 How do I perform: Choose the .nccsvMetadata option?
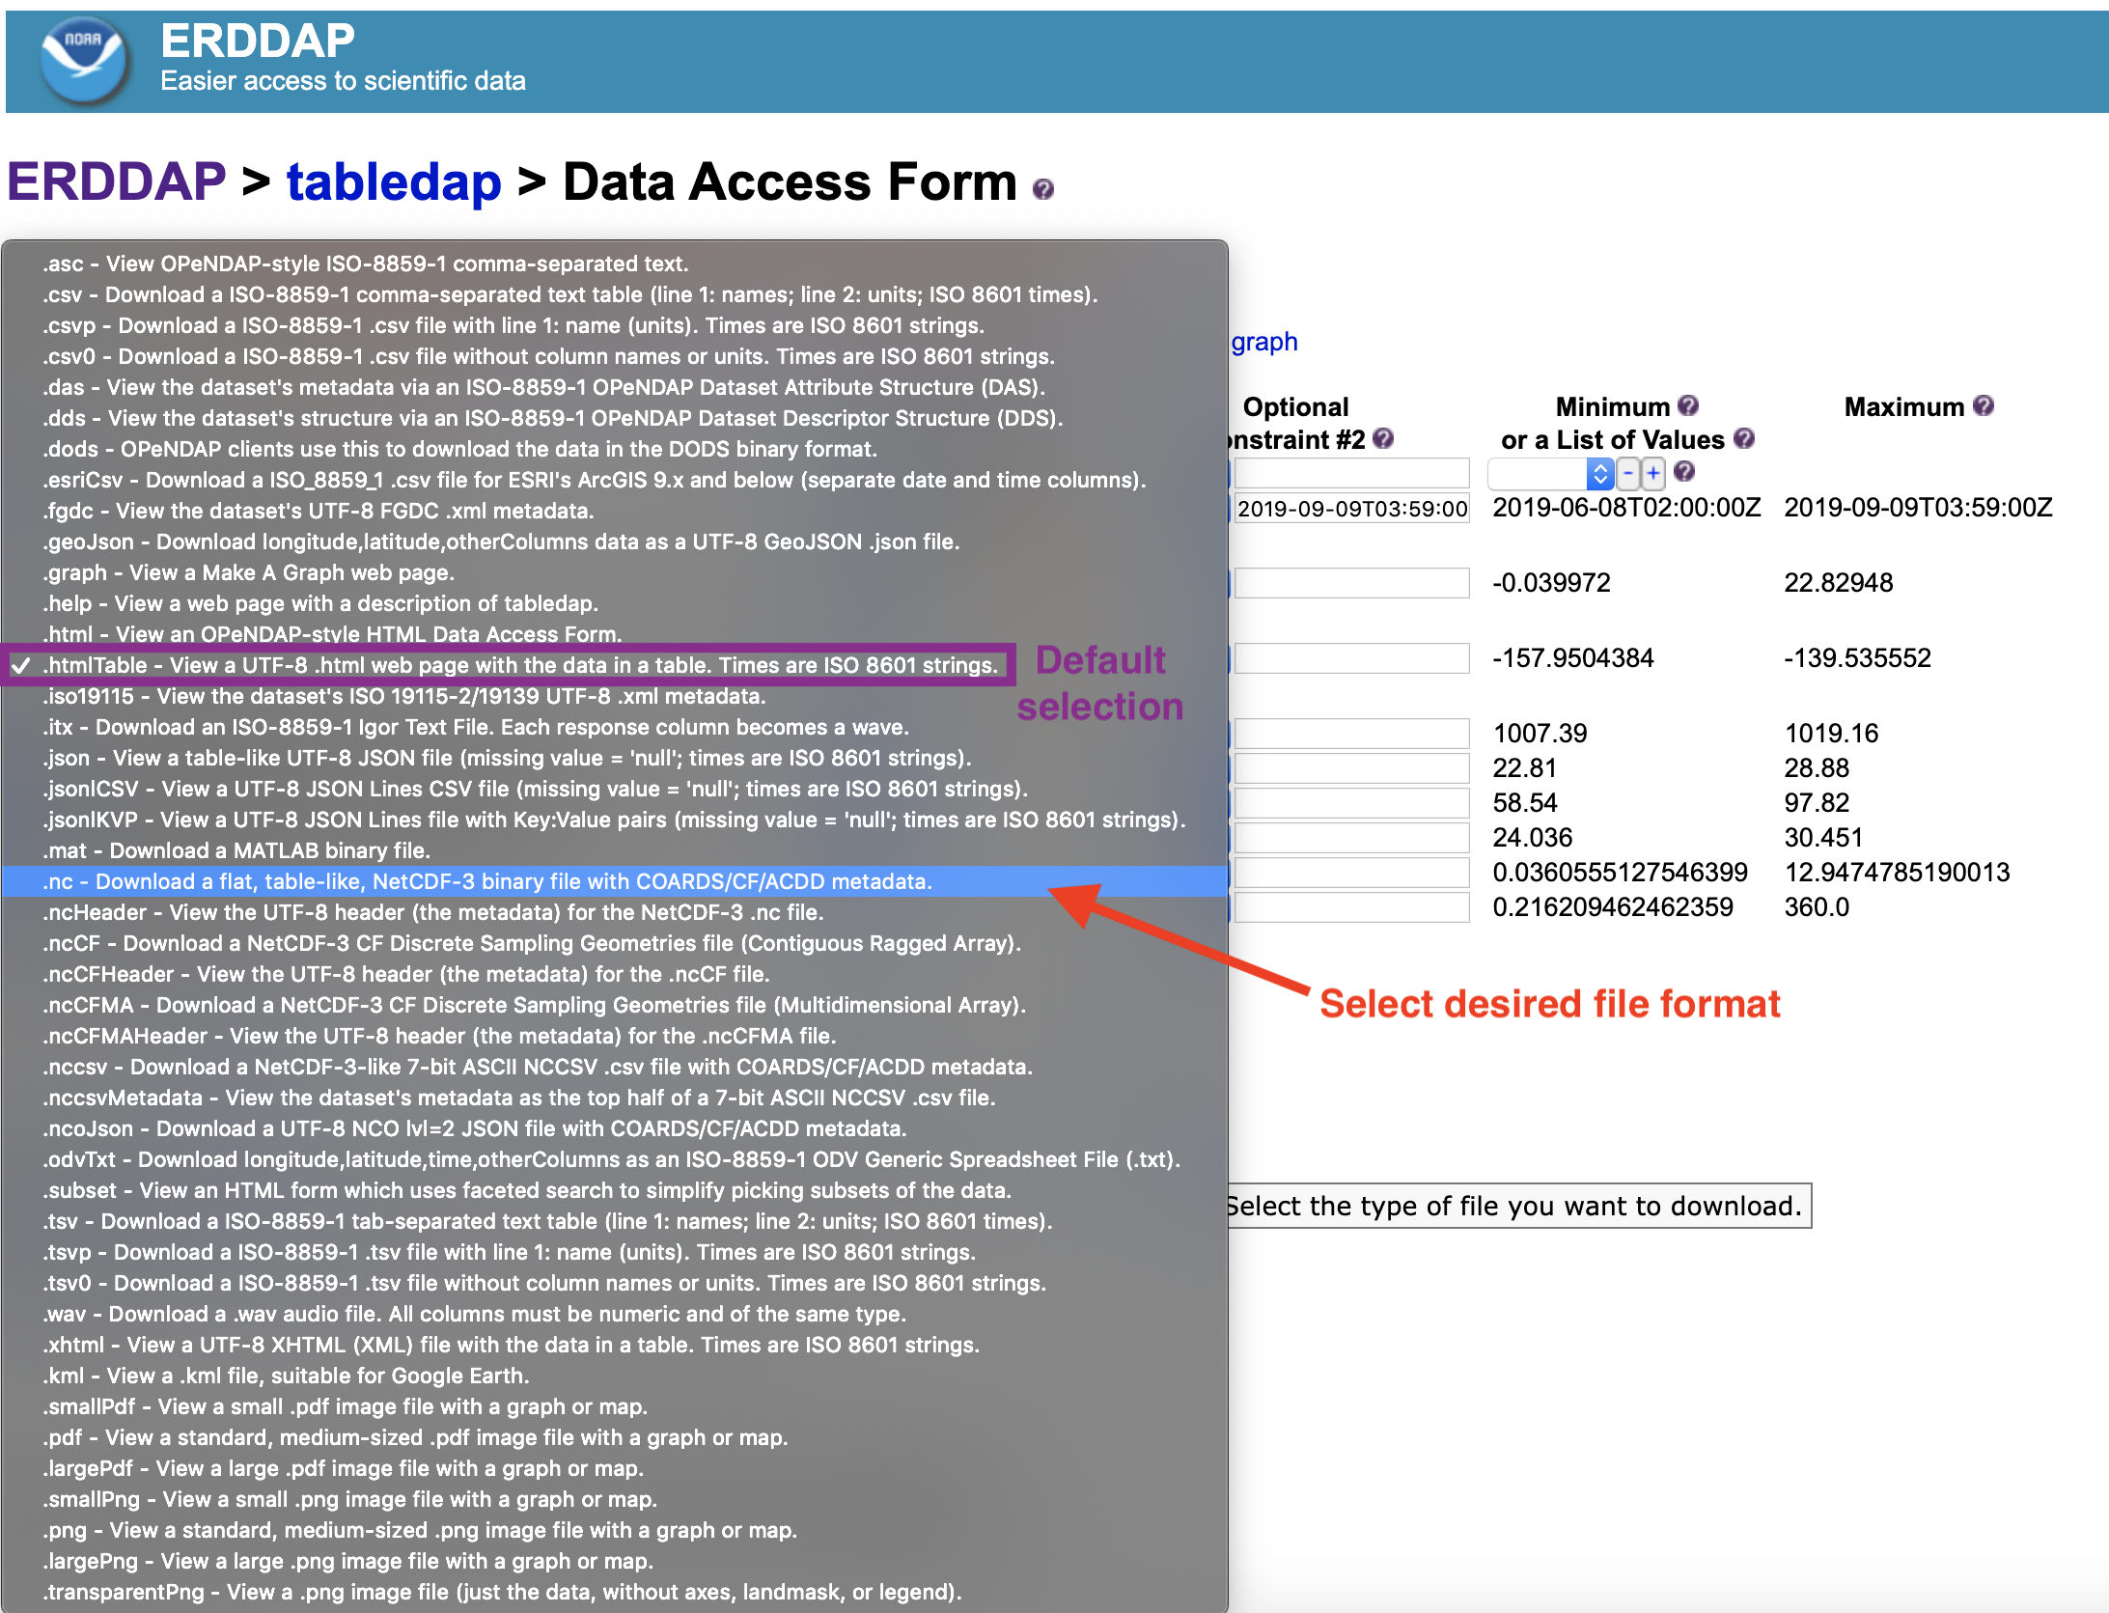(614, 1098)
